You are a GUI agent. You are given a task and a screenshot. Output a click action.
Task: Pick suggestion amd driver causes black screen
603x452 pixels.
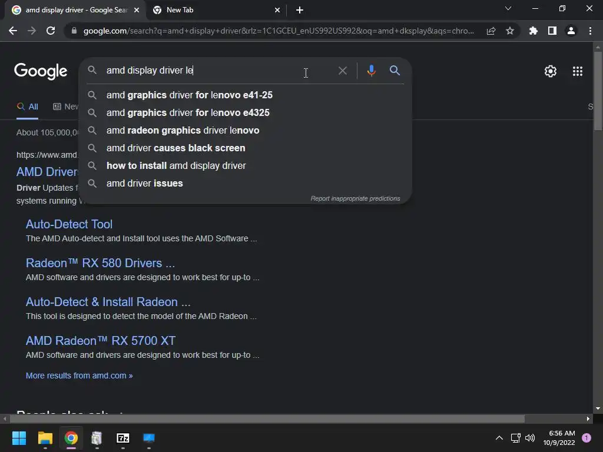pos(246,148)
